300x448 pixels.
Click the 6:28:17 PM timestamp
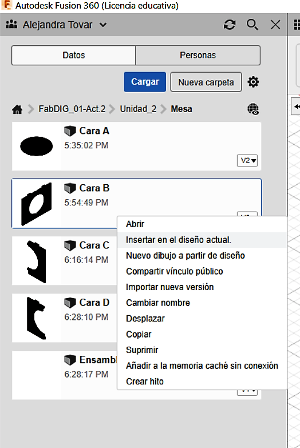click(86, 374)
